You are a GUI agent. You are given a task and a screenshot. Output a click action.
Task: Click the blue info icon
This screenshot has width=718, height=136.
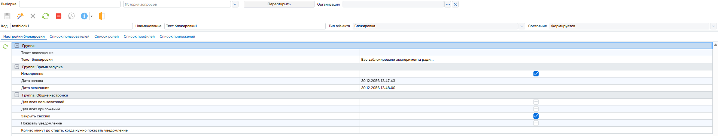(x=84, y=16)
